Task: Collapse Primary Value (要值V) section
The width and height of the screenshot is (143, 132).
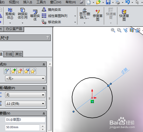Action: pos(44,113)
